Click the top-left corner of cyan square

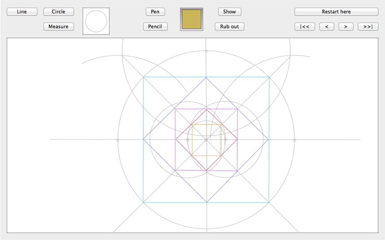pyautogui.click(x=144, y=77)
